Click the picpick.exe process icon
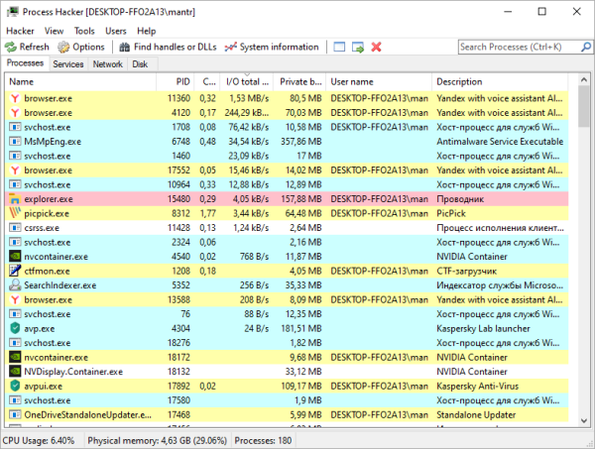 point(15,213)
